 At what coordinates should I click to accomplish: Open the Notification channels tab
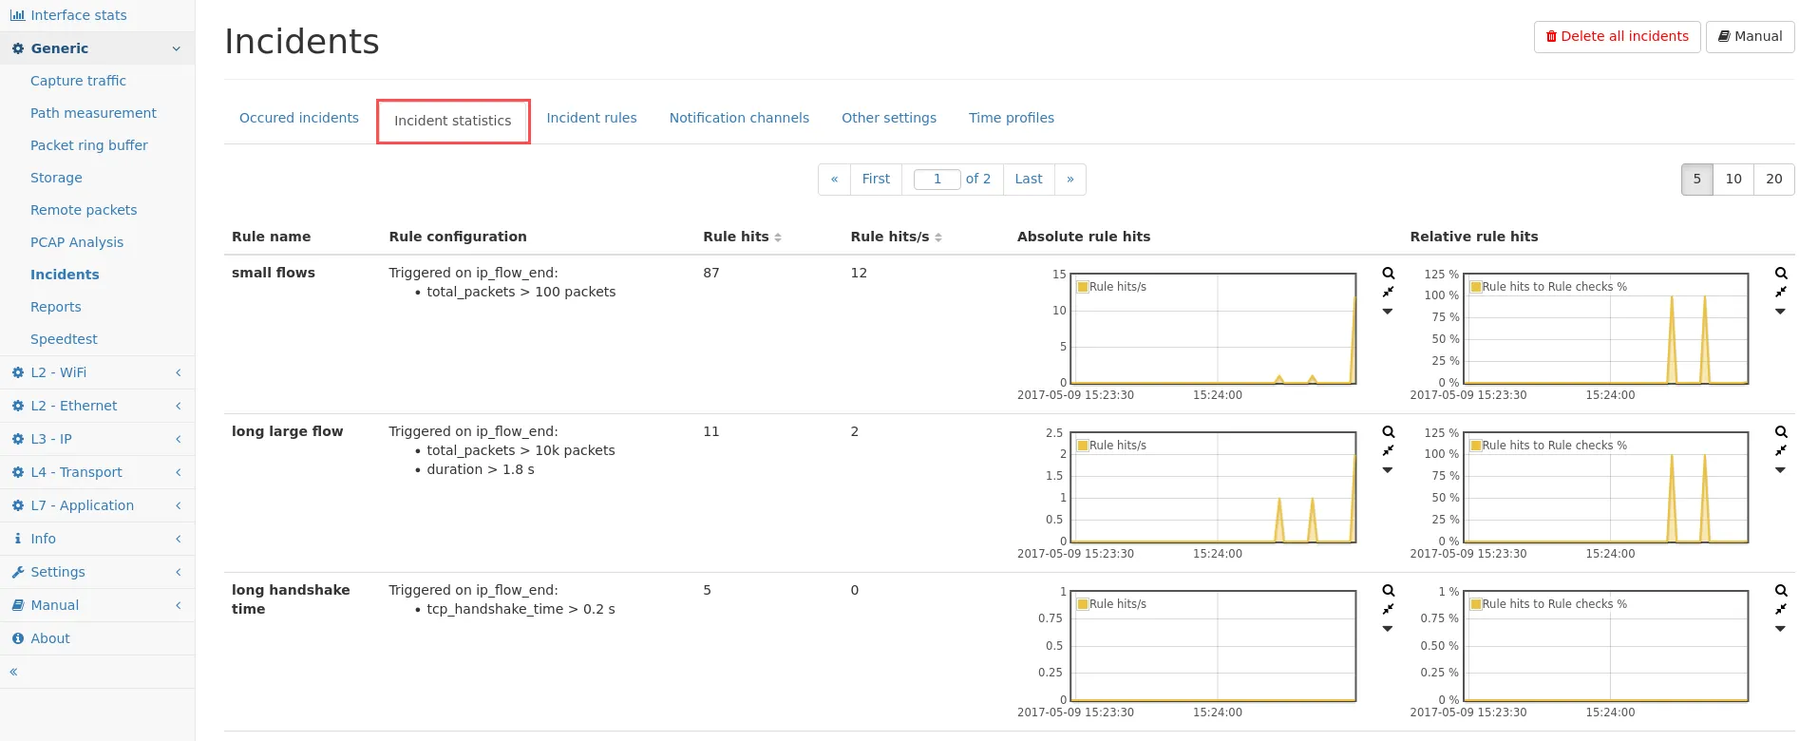pos(739,118)
